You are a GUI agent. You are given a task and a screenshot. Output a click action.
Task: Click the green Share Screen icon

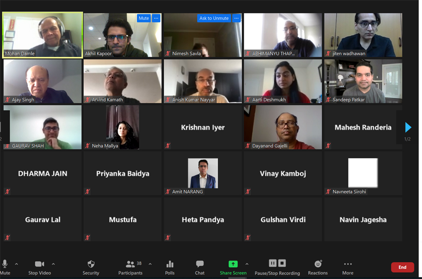[233, 264]
